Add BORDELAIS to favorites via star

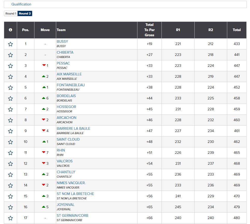point(10,98)
